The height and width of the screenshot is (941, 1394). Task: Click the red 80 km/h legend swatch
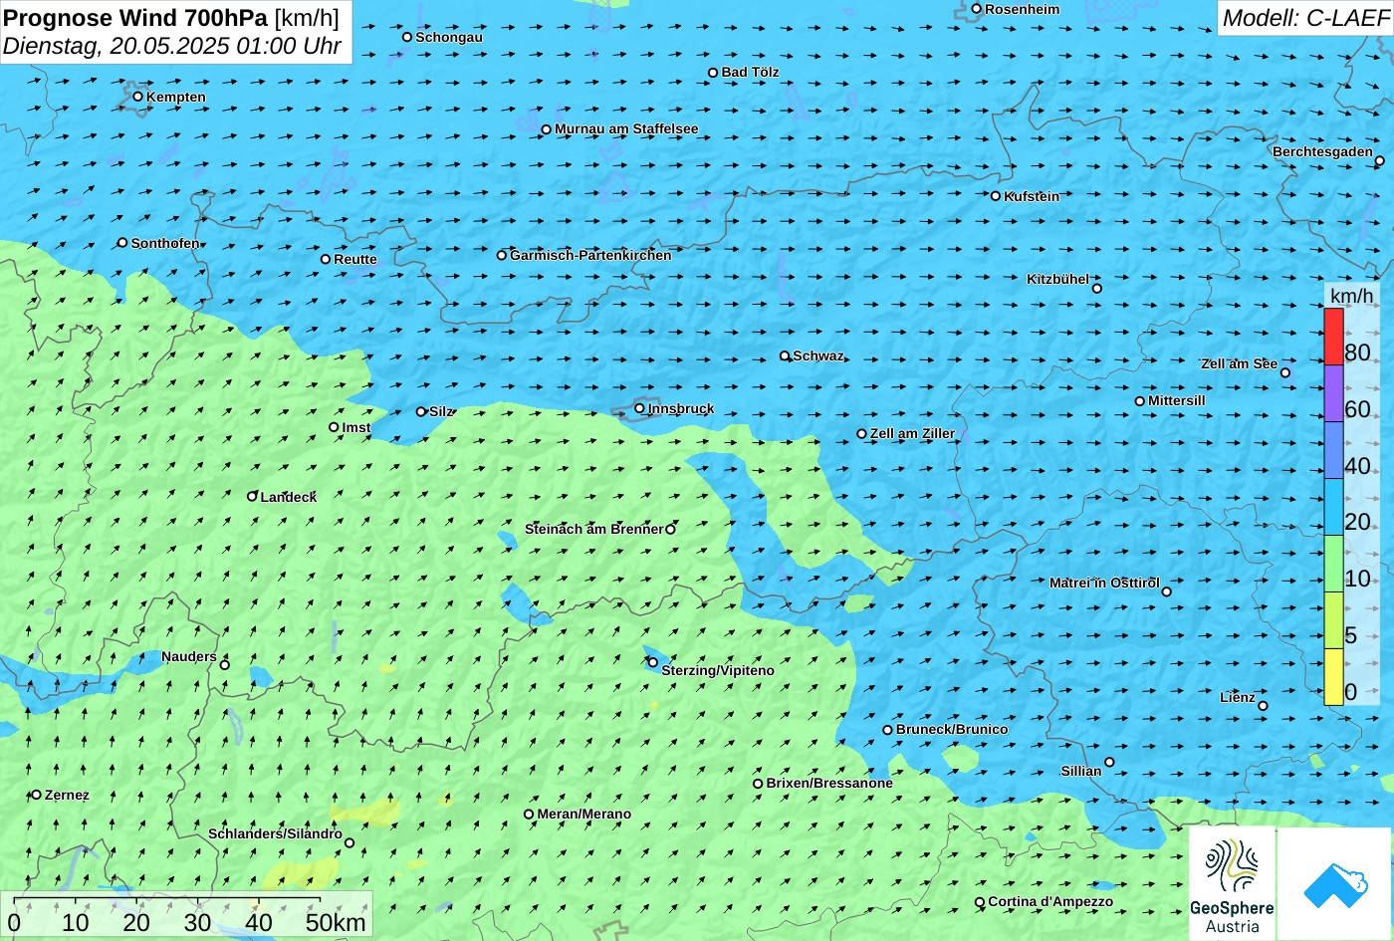click(x=1333, y=337)
